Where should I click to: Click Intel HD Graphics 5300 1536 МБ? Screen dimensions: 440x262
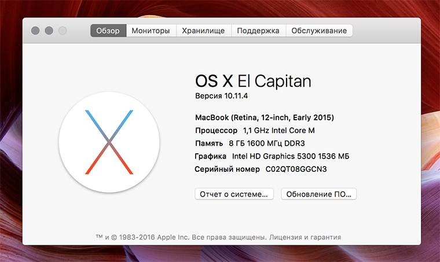(291, 156)
